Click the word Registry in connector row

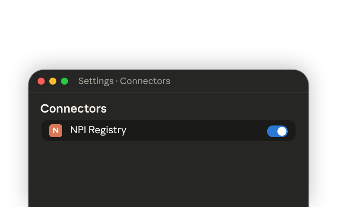point(108,130)
